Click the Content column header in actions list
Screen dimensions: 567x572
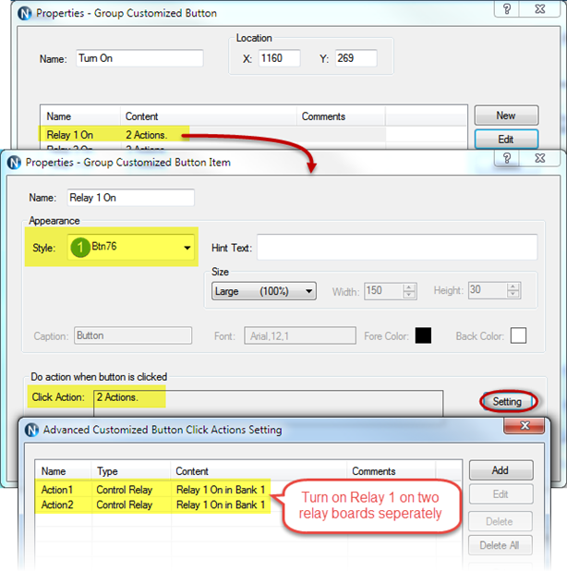(x=259, y=471)
